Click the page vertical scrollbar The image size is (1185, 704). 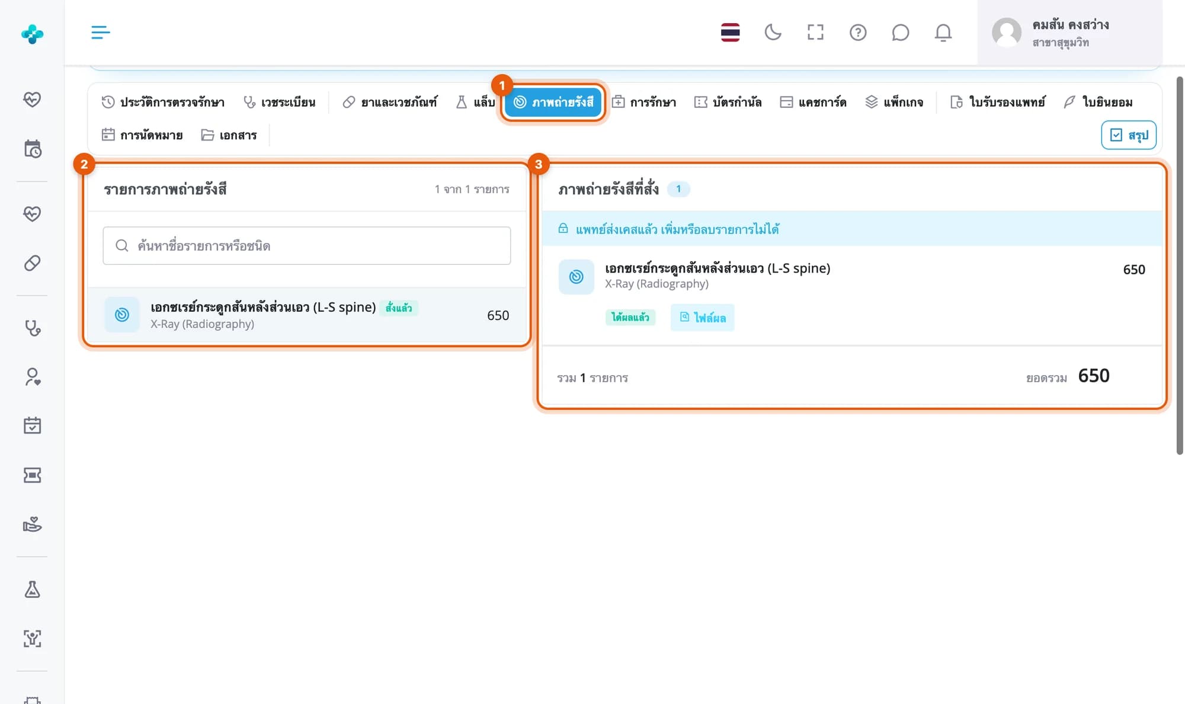coord(1179,265)
